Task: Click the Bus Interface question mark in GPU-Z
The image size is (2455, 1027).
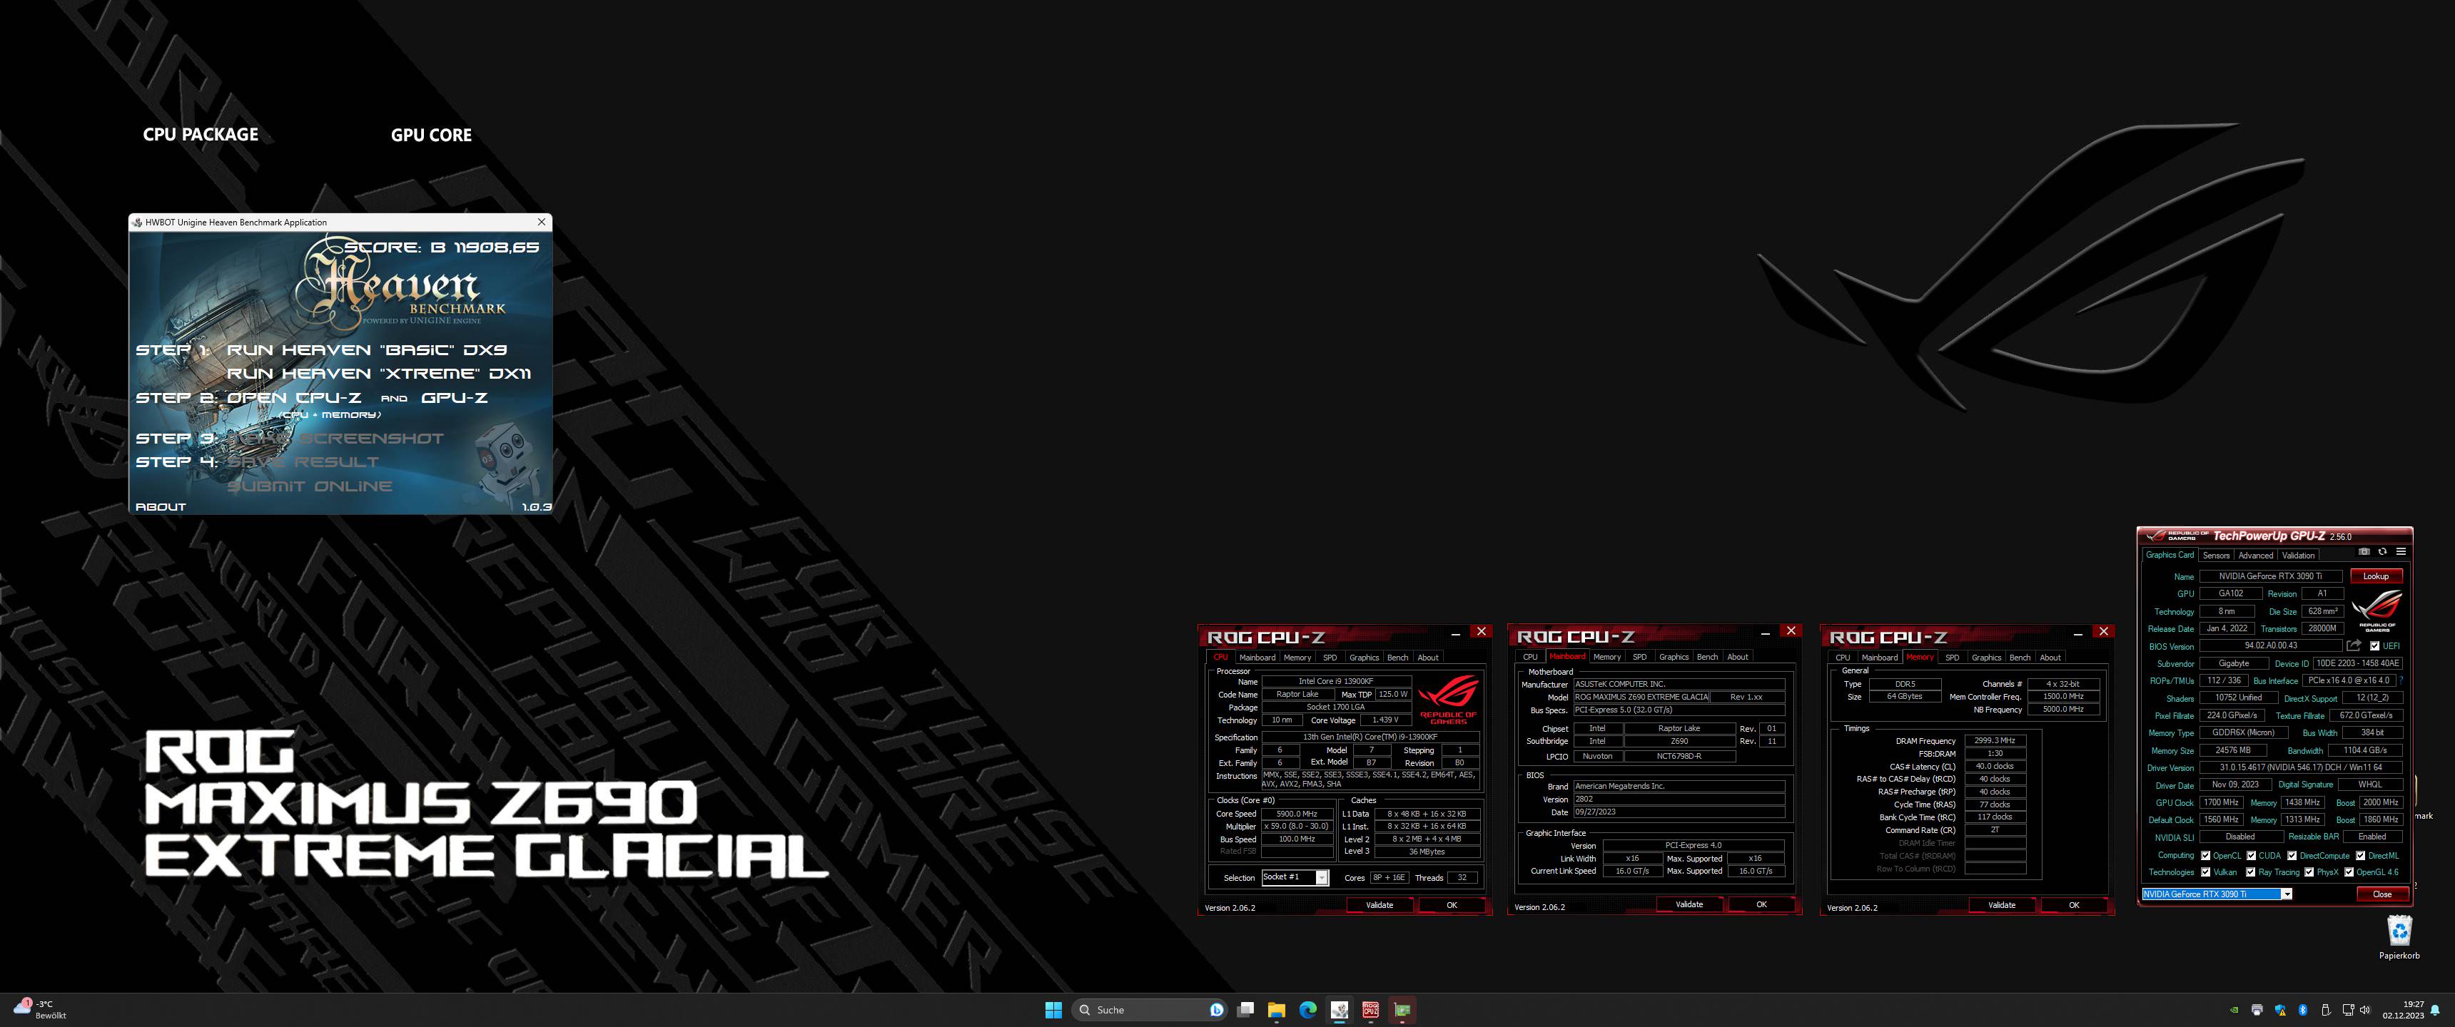Action: (2401, 680)
